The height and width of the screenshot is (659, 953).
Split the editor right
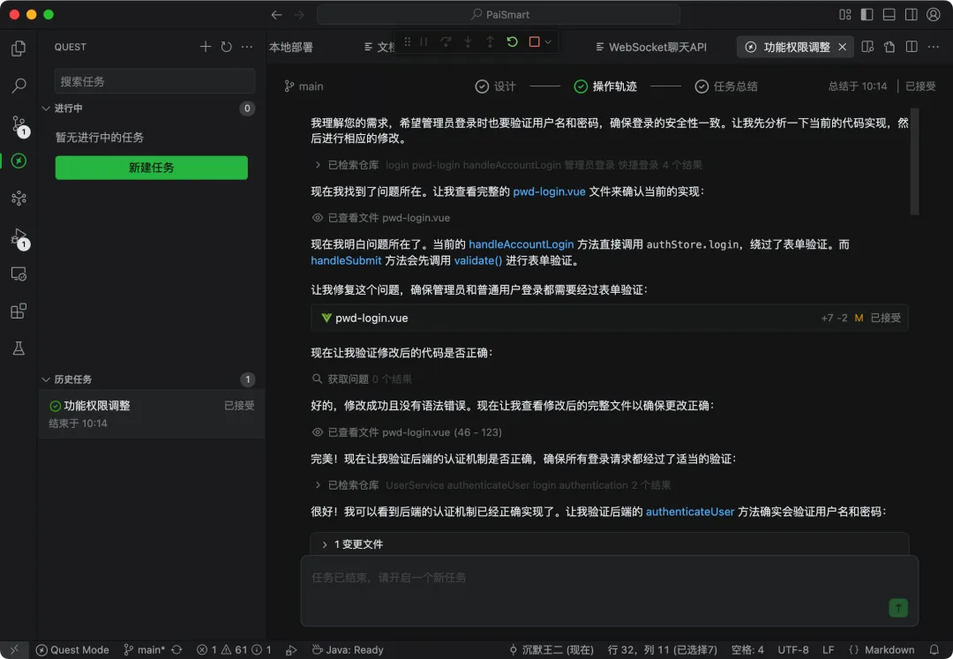912,47
